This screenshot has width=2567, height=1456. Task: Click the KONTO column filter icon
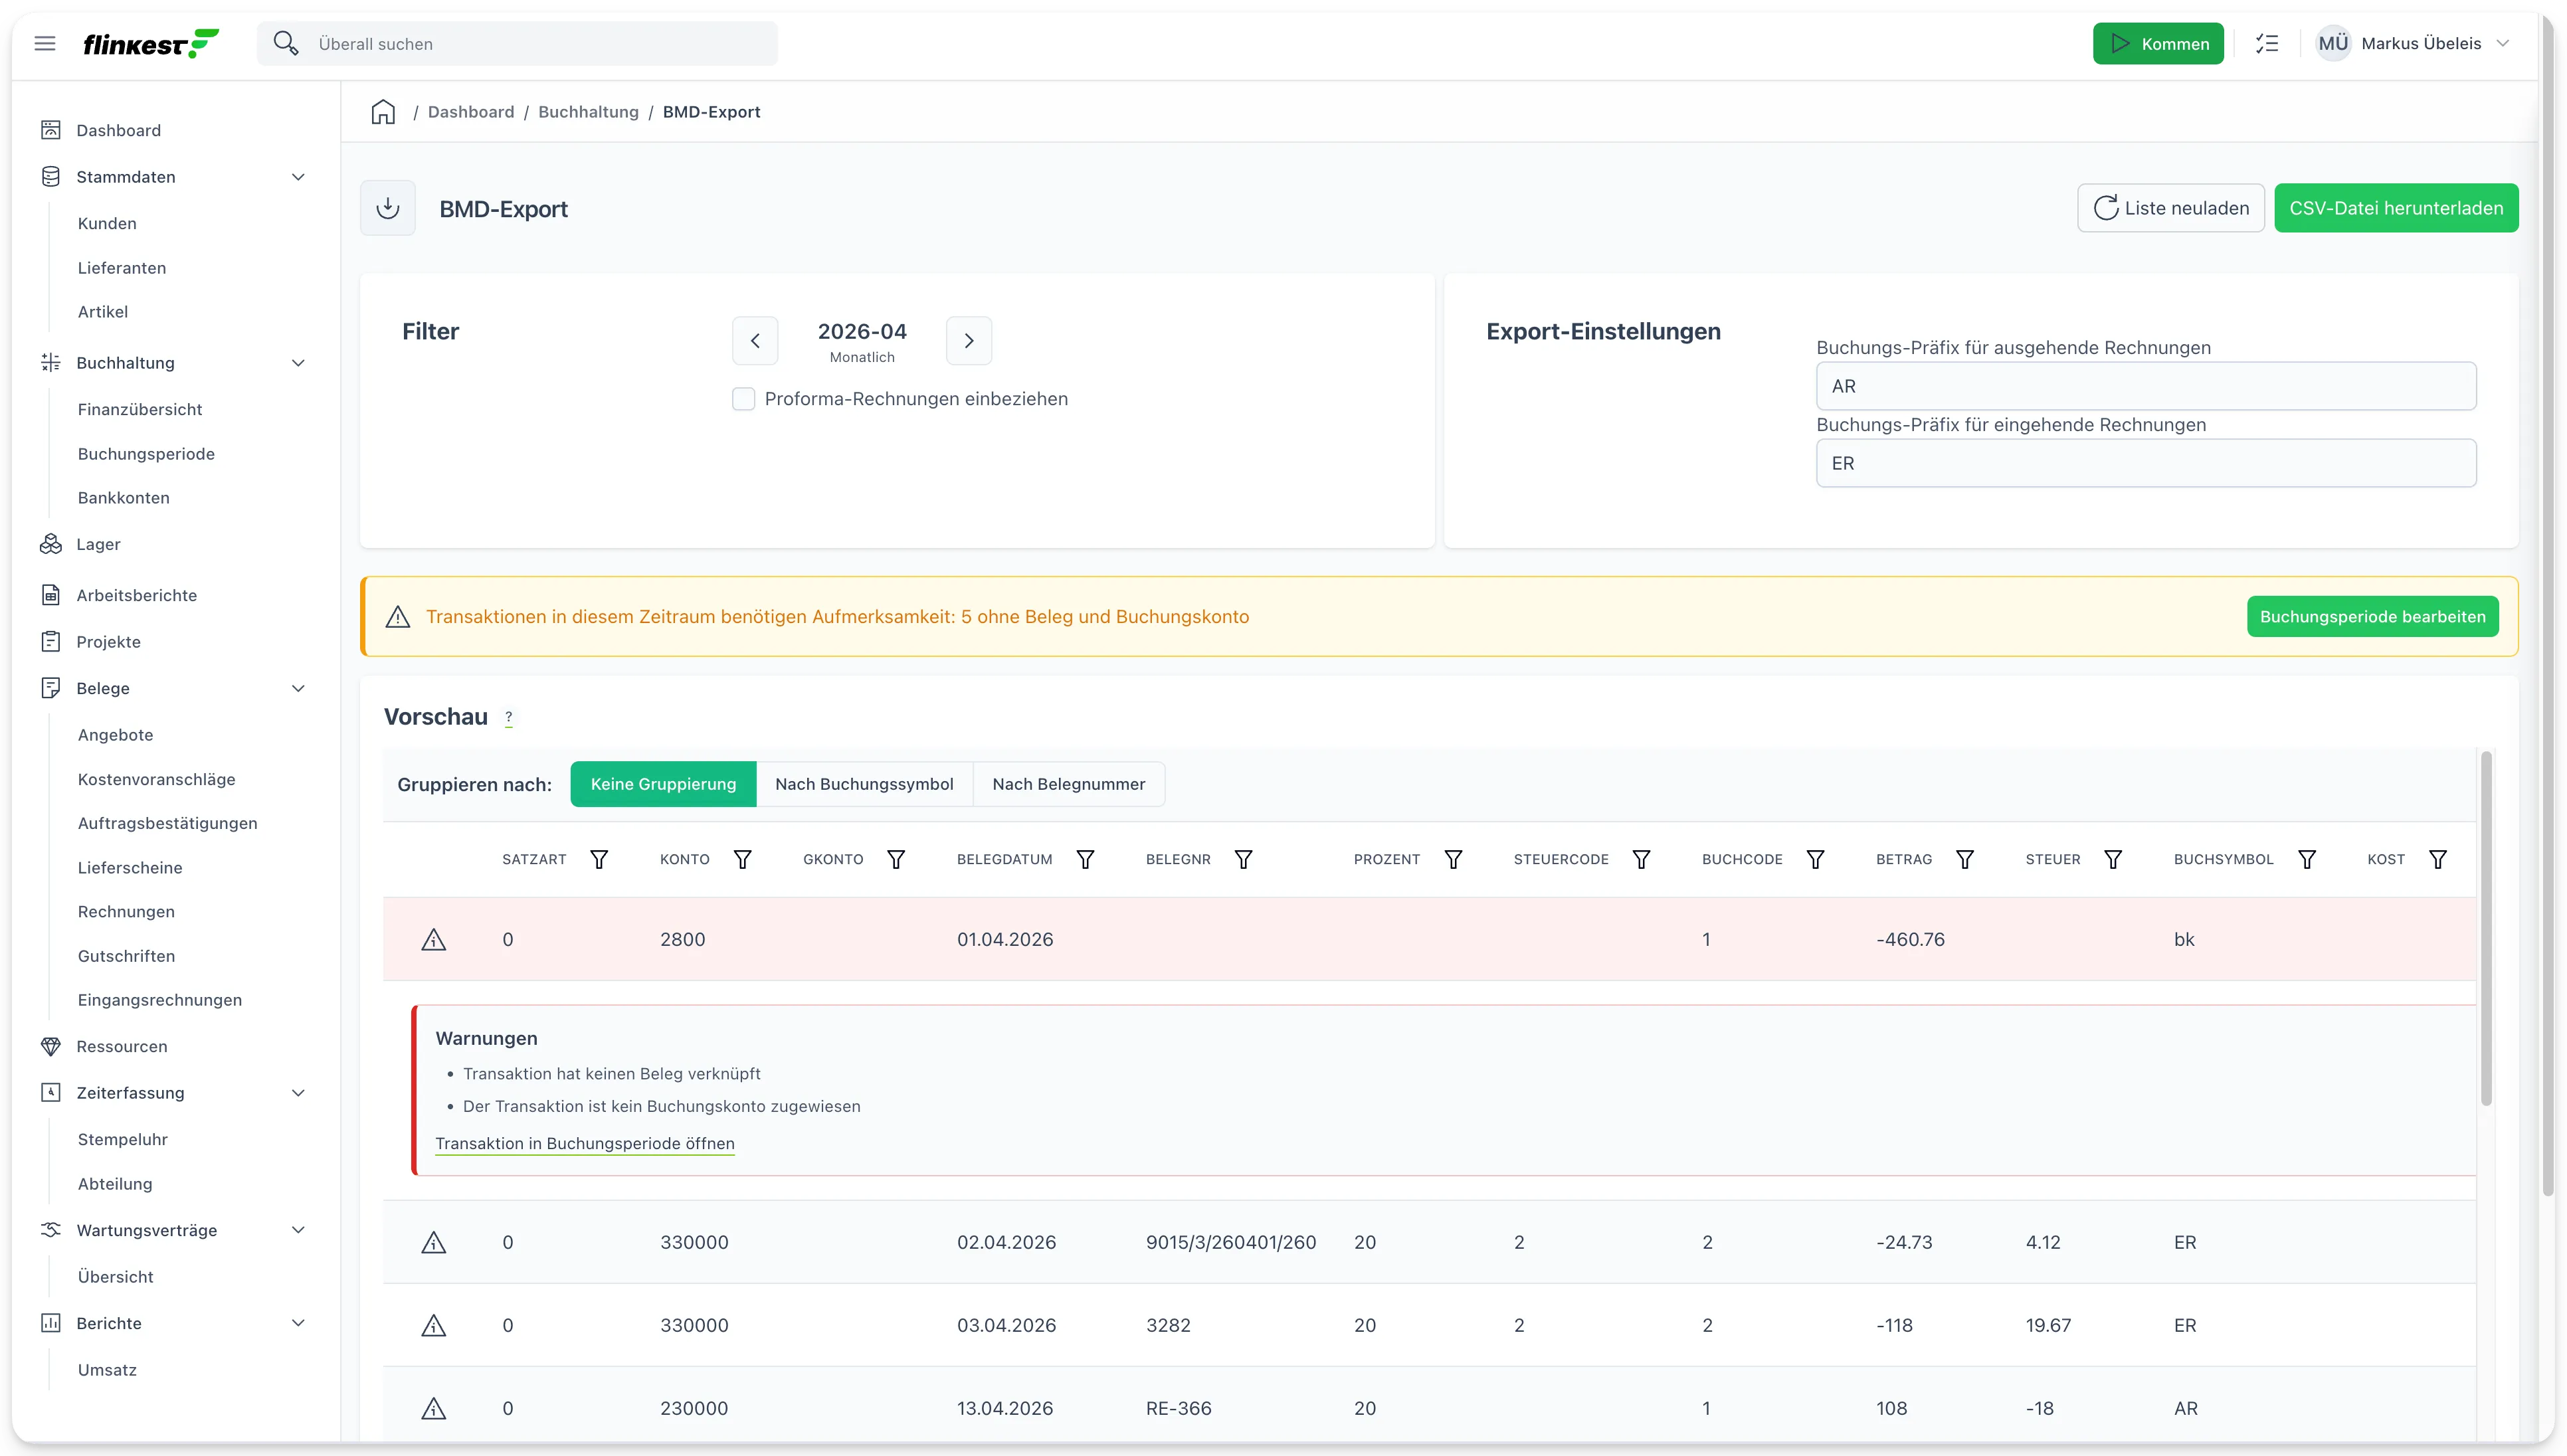[x=742, y=859]
